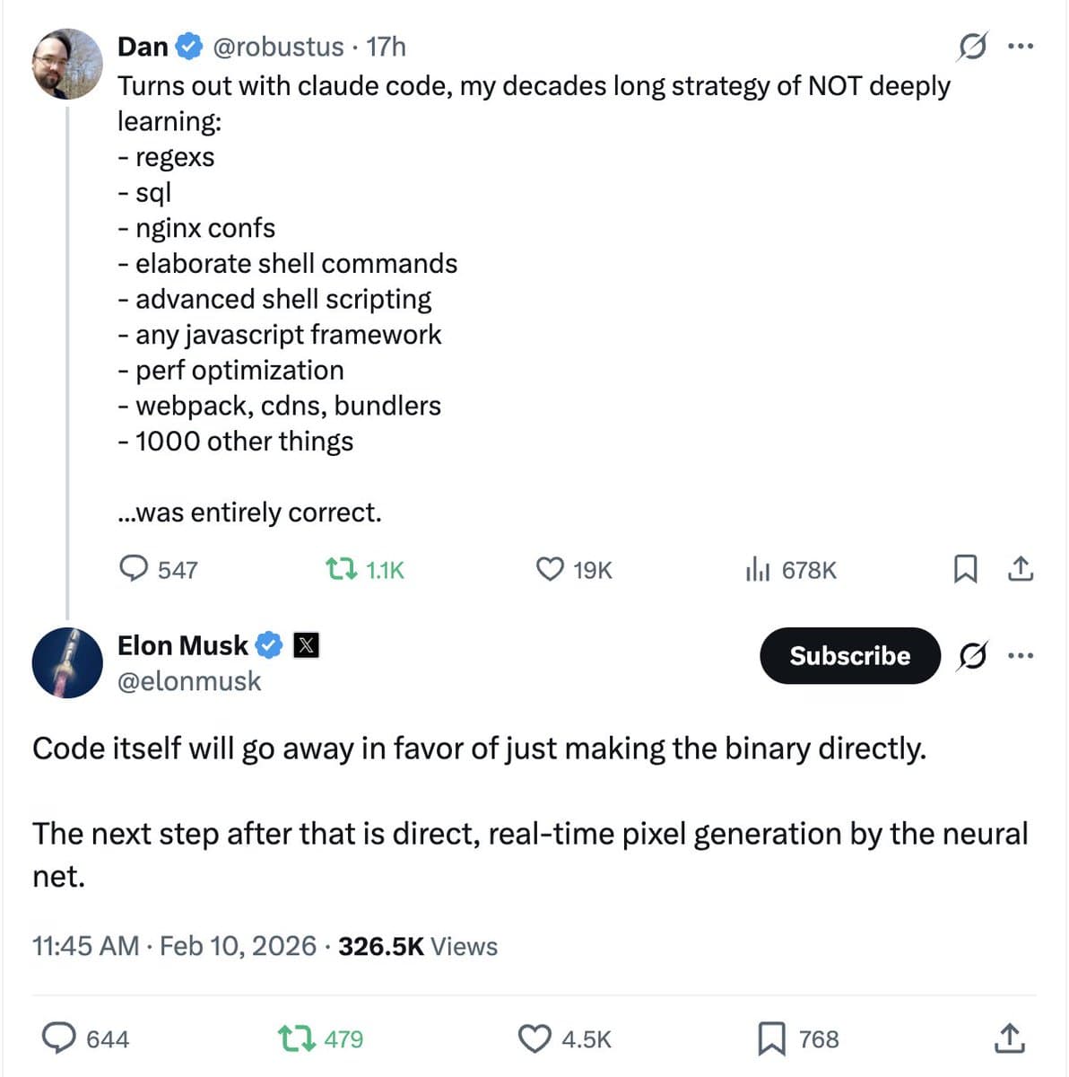
Task: Click the Subscribe button
Action: tap(849, 656)
